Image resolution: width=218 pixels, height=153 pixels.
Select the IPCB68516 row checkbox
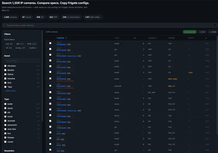click(50, 43)
